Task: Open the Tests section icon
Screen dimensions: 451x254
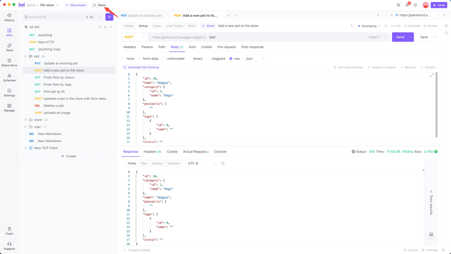Action: click(x=9, y=47)
